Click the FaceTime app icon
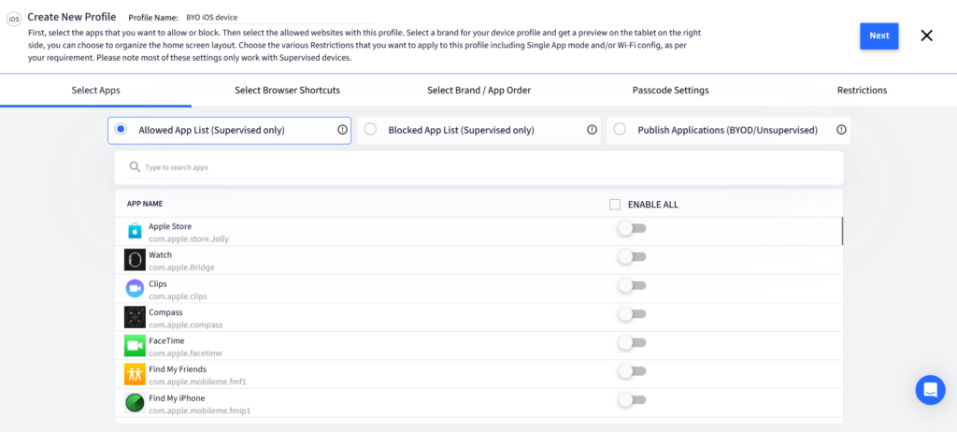957x432 pixels. [x=135, y=346]
